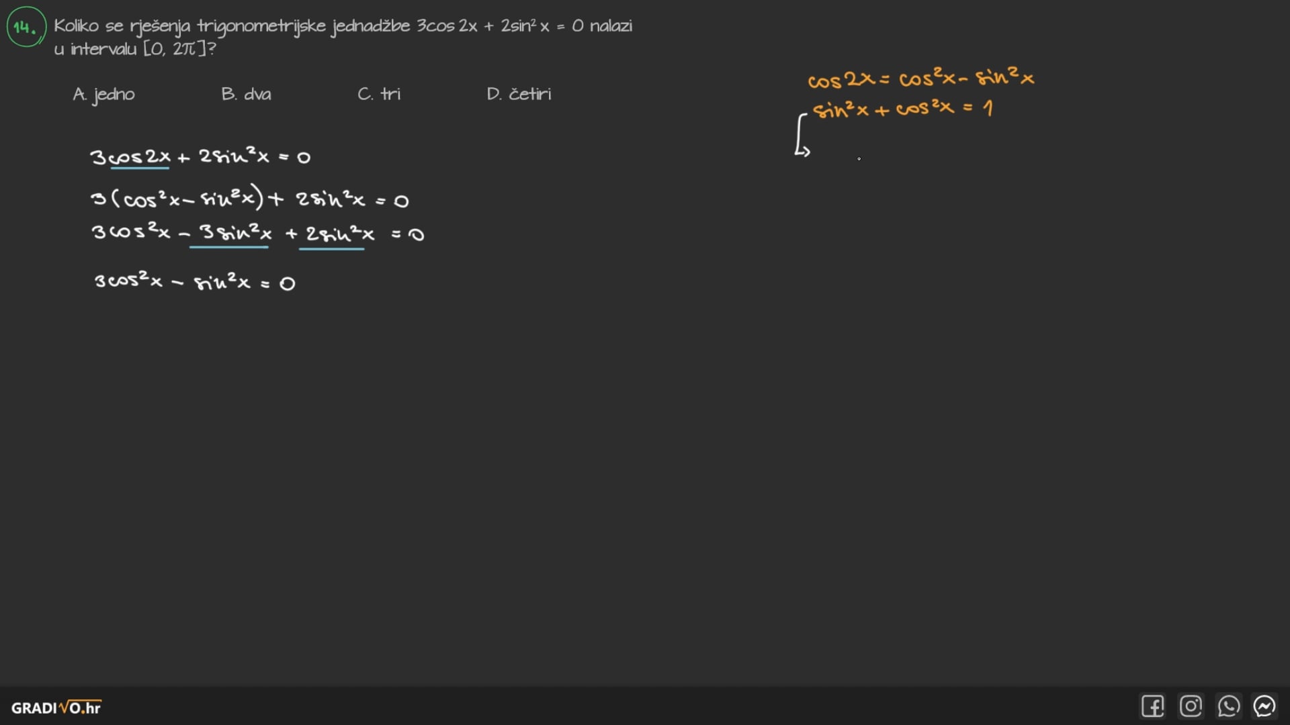The image size is (1290, 725).
Task: Open the Messenger icon link
Action: [1264, 706]
